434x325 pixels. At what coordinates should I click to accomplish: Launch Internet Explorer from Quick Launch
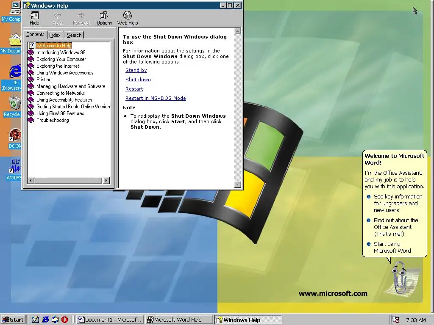point(45,320)
